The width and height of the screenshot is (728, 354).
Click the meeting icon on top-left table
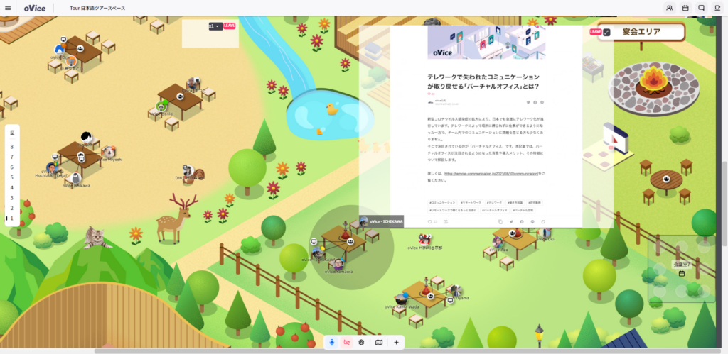point(80,48)
